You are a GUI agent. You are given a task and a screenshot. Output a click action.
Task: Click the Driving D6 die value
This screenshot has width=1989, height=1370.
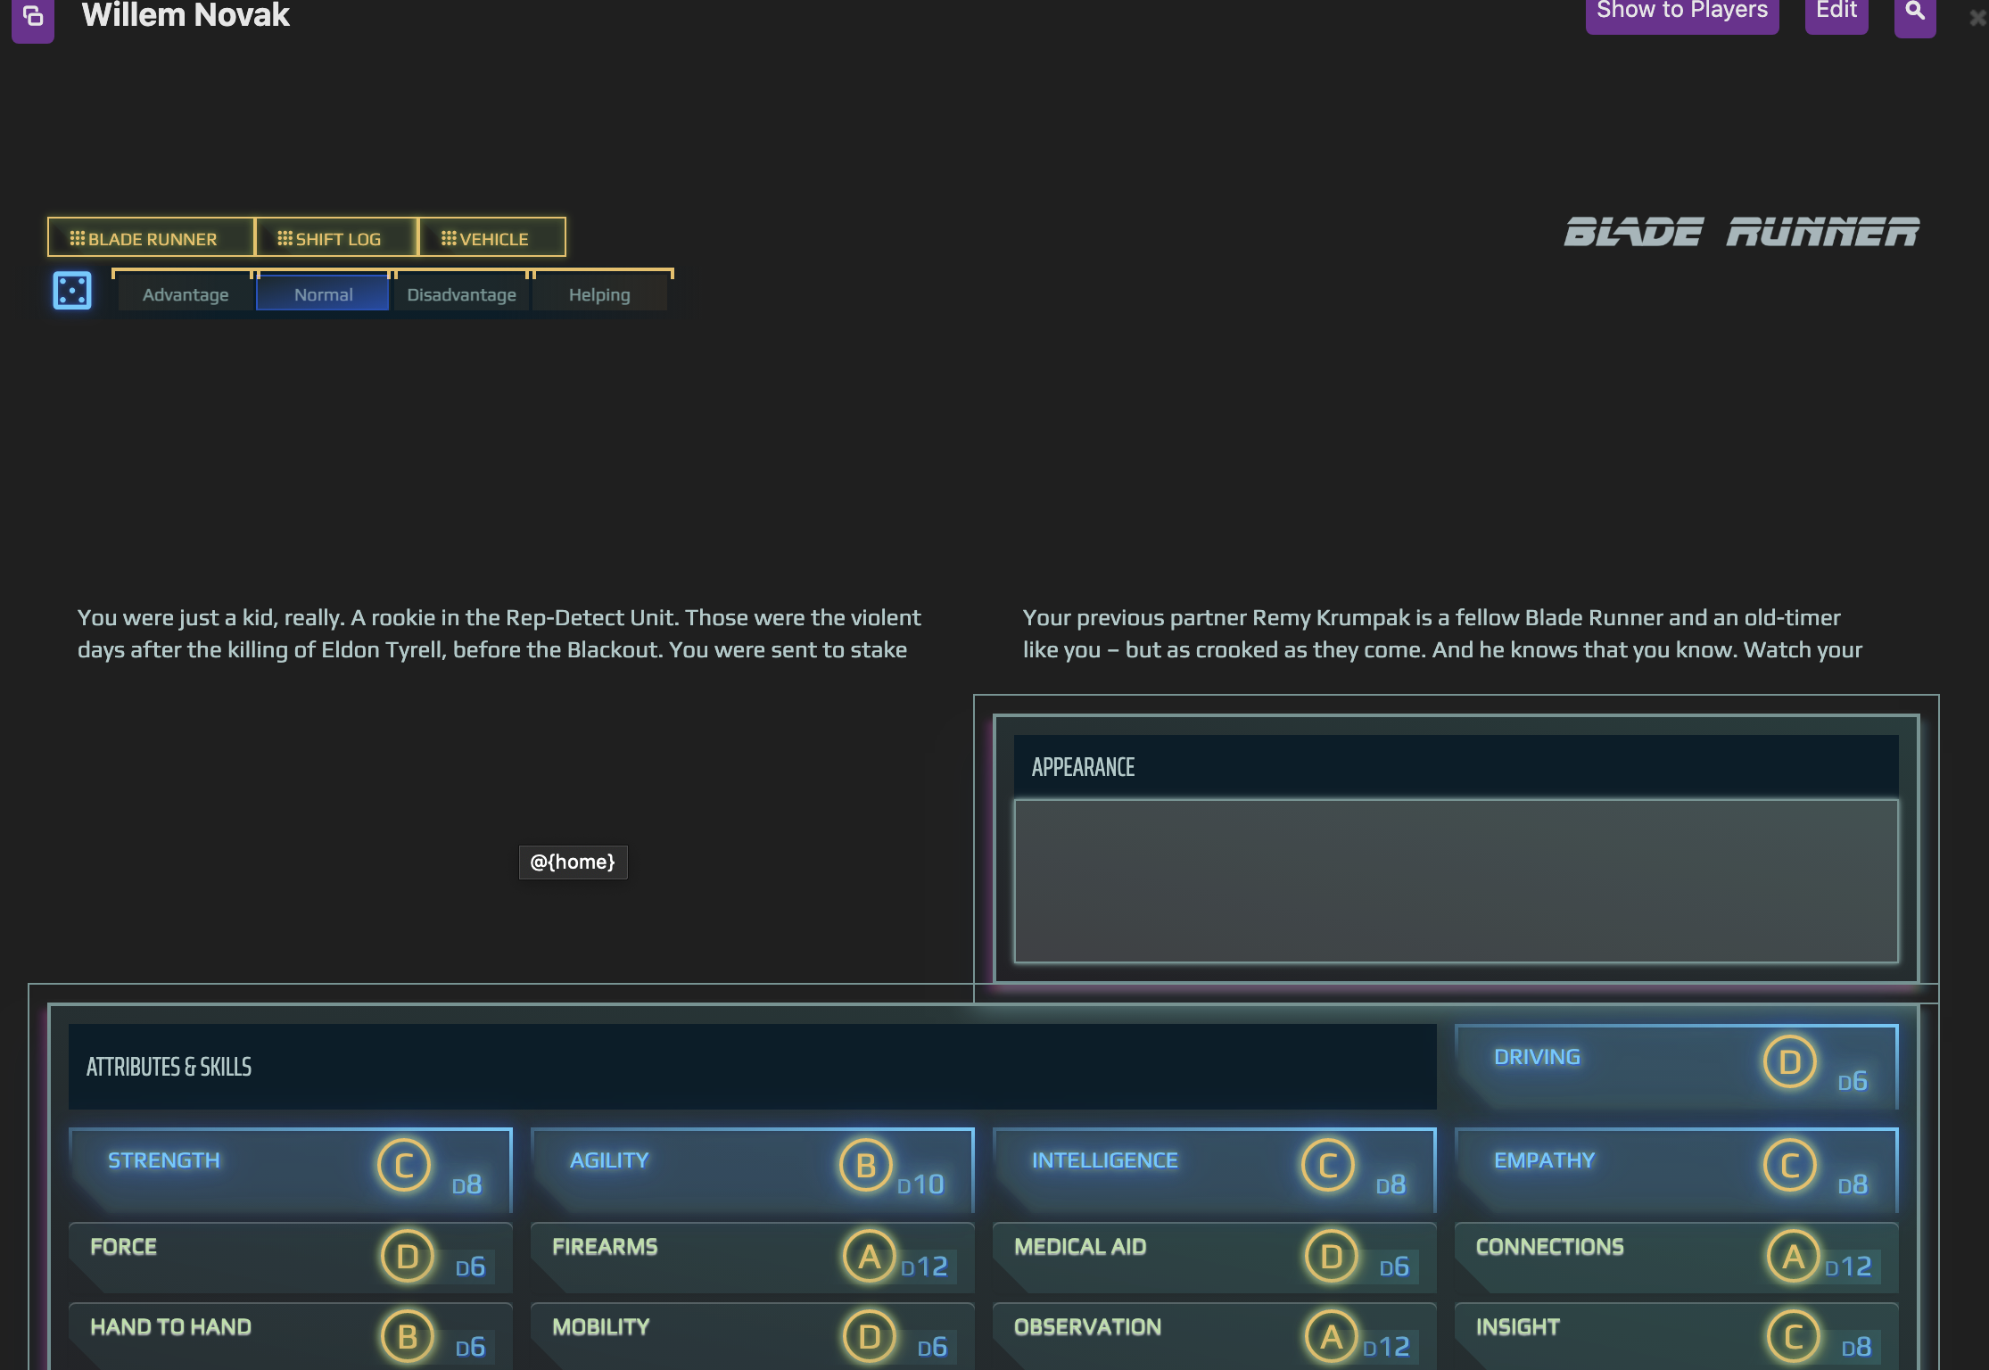(1853, 1081)
